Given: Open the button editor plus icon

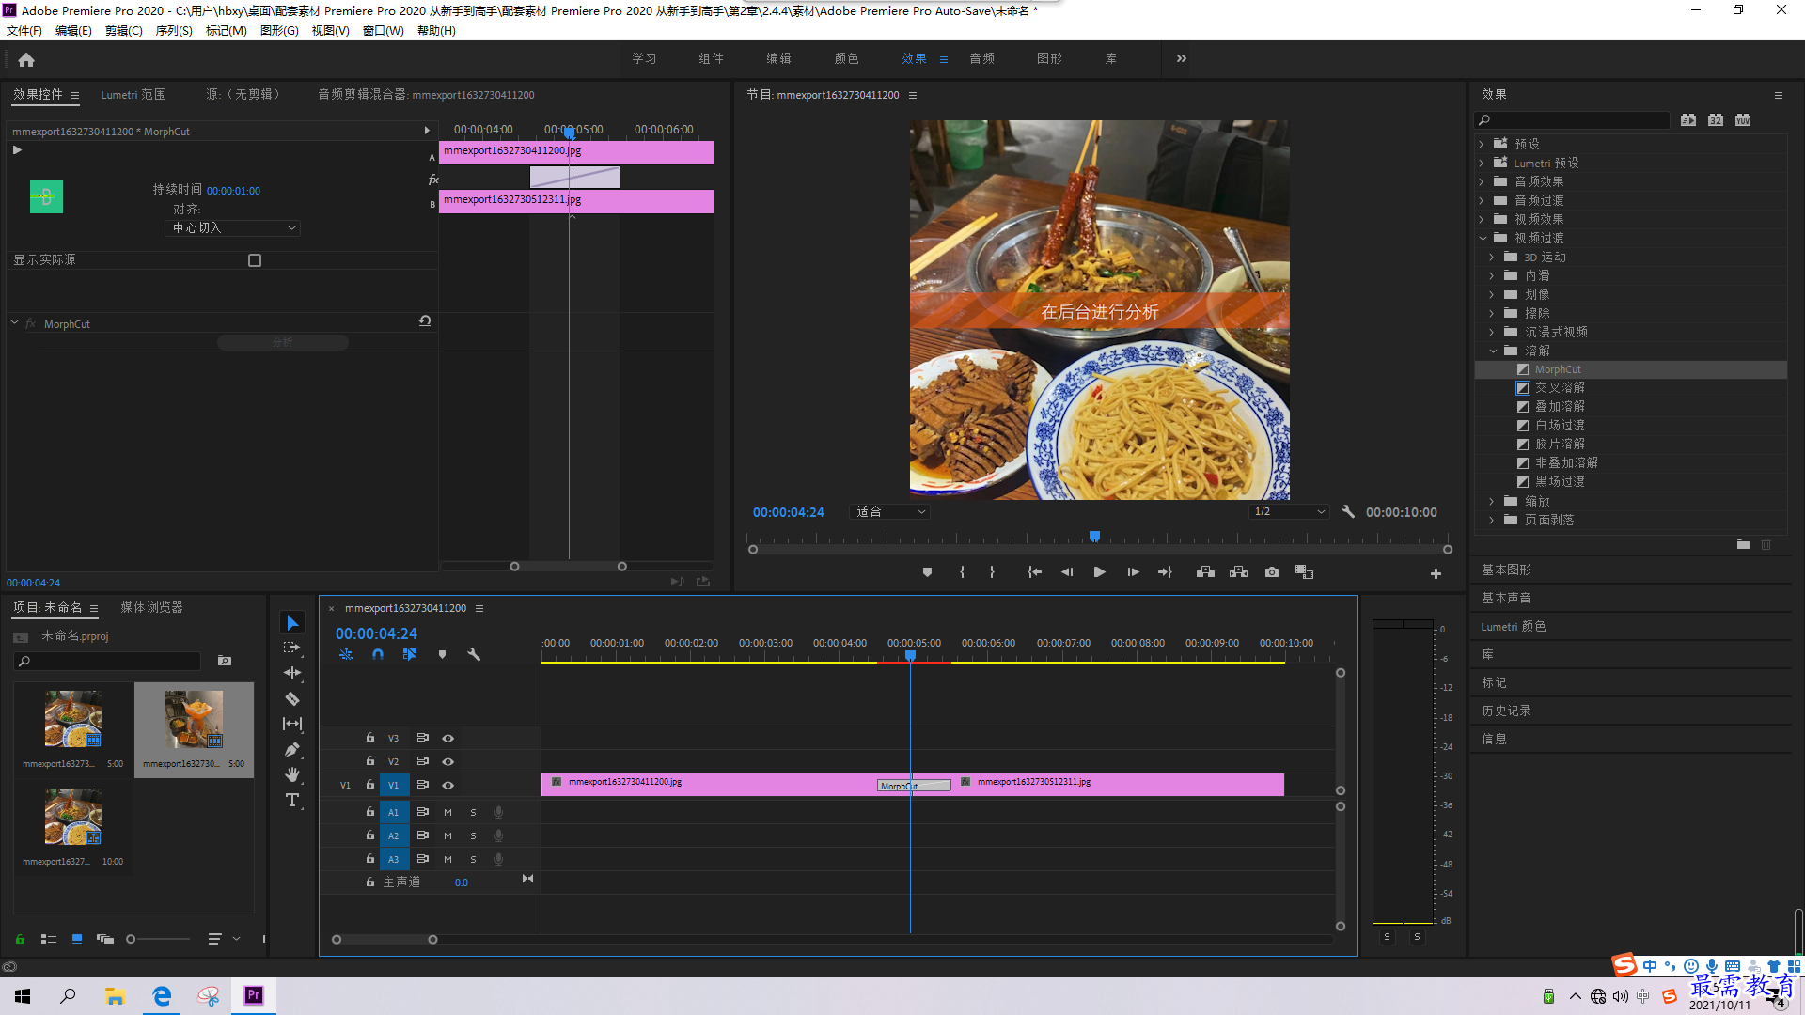Looking at the screenshot, I should tap(1436, 573).
